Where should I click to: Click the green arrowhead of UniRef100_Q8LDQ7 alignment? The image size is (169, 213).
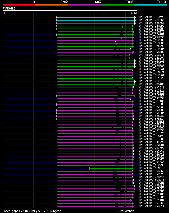pos(130,58)
